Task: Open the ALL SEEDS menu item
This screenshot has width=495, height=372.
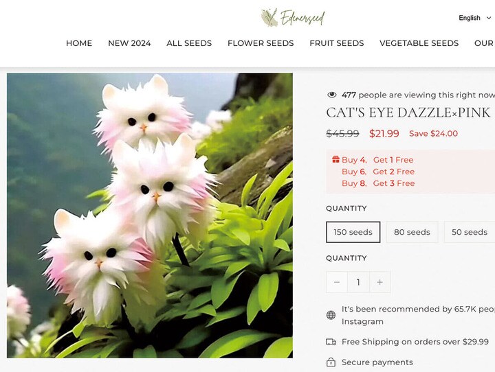Action: pyautogui.click(x=189, y=43)
